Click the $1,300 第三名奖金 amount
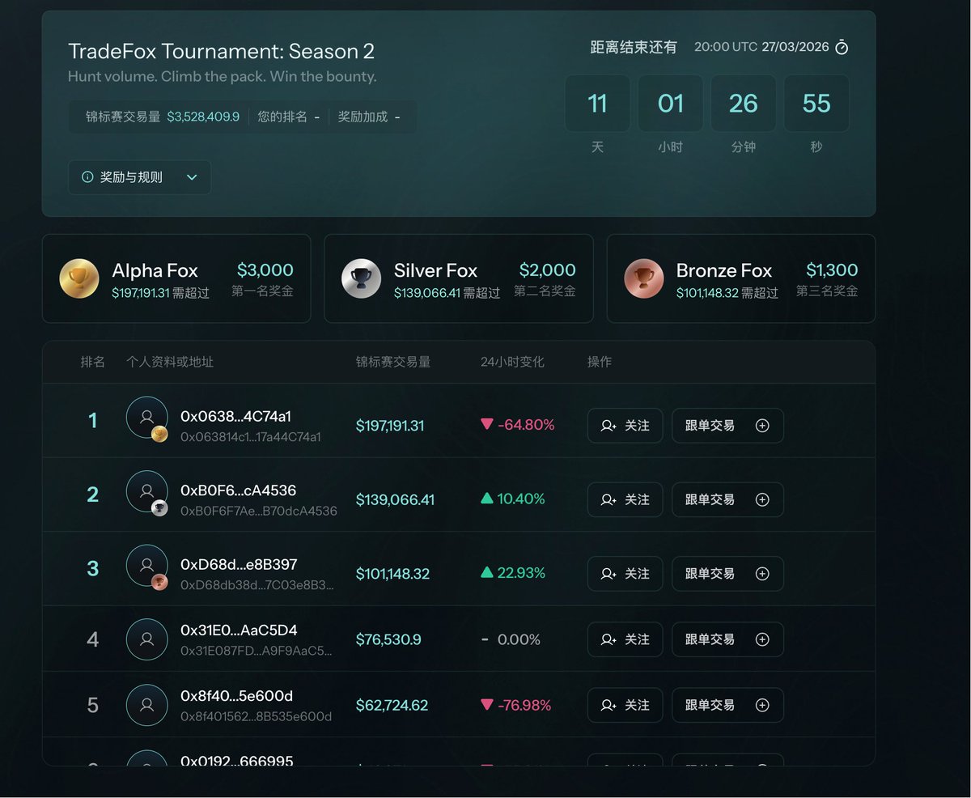971x798 pixels. (x=832, y=270)
